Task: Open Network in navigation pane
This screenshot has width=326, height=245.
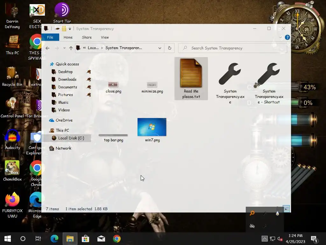Action: (63, 148)
